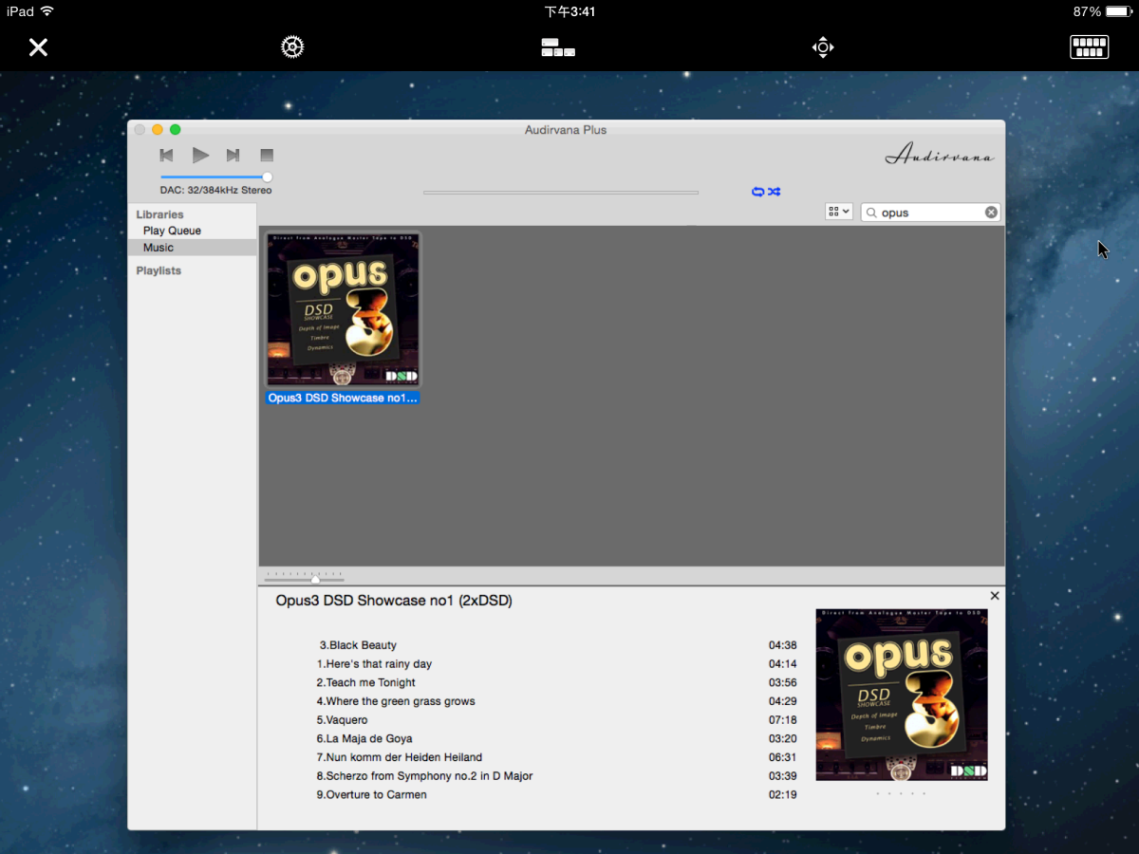This screenshot has height=854, width=1139.
Task: Click the DAC: 32/384kHz Stereo status text
Action: click(215, 190)
